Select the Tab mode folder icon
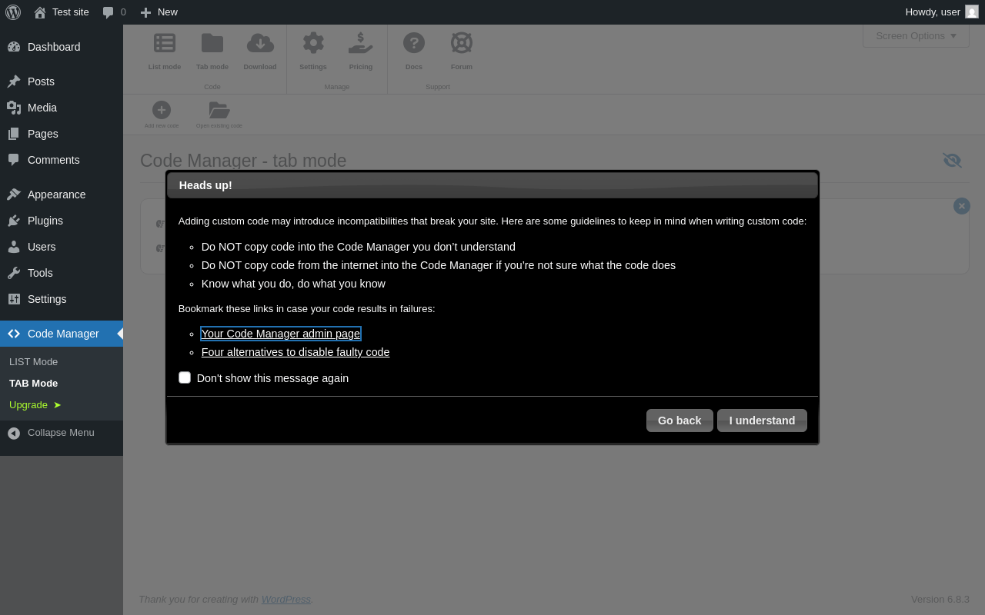 tap(212, 43)
